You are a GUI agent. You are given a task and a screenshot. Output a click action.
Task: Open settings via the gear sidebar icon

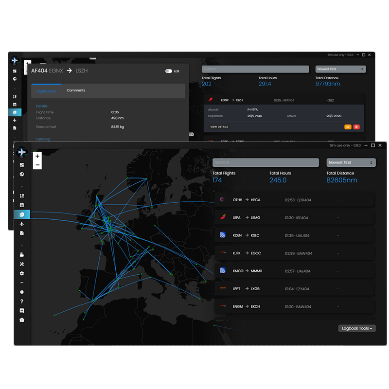[22, 274]
